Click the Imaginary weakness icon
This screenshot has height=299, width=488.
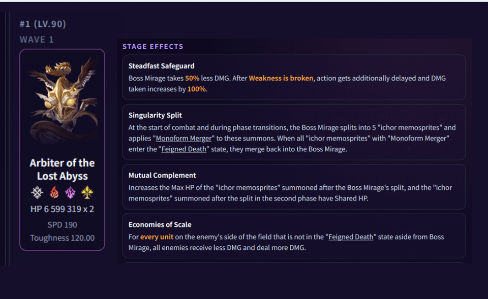(x=87, y=192)
